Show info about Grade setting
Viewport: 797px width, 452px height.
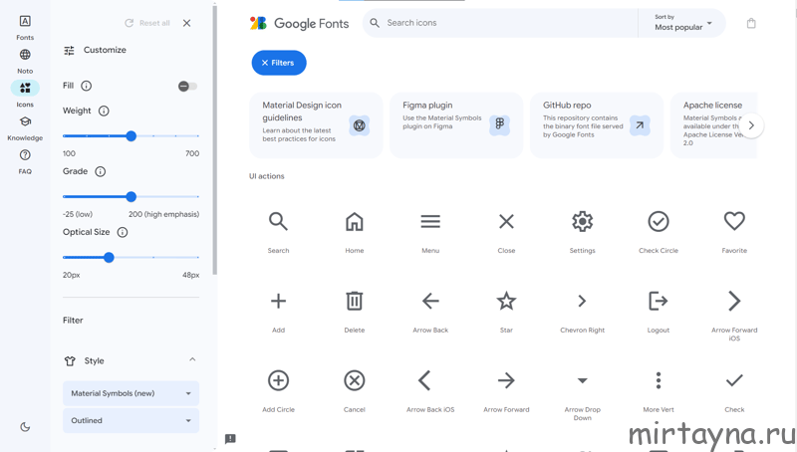(101, 171)
